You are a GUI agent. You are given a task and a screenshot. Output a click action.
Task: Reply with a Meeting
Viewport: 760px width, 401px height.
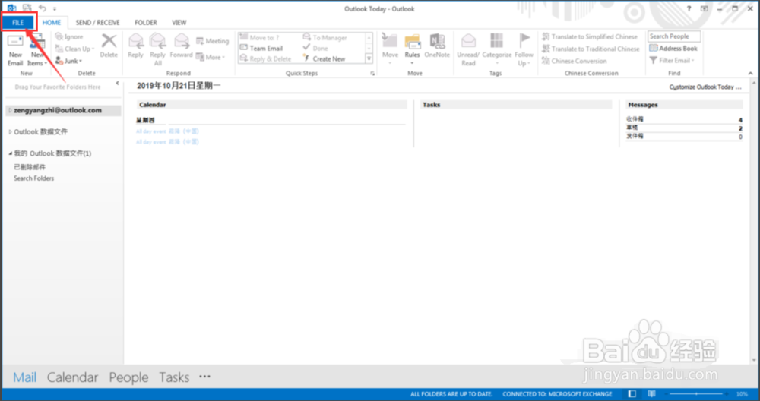point(212,41)
